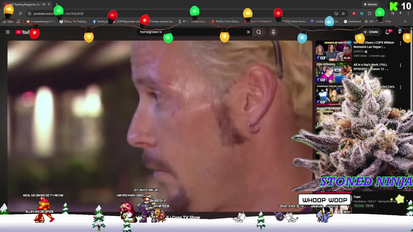Click the Gemini button

(x=370, y=5)
